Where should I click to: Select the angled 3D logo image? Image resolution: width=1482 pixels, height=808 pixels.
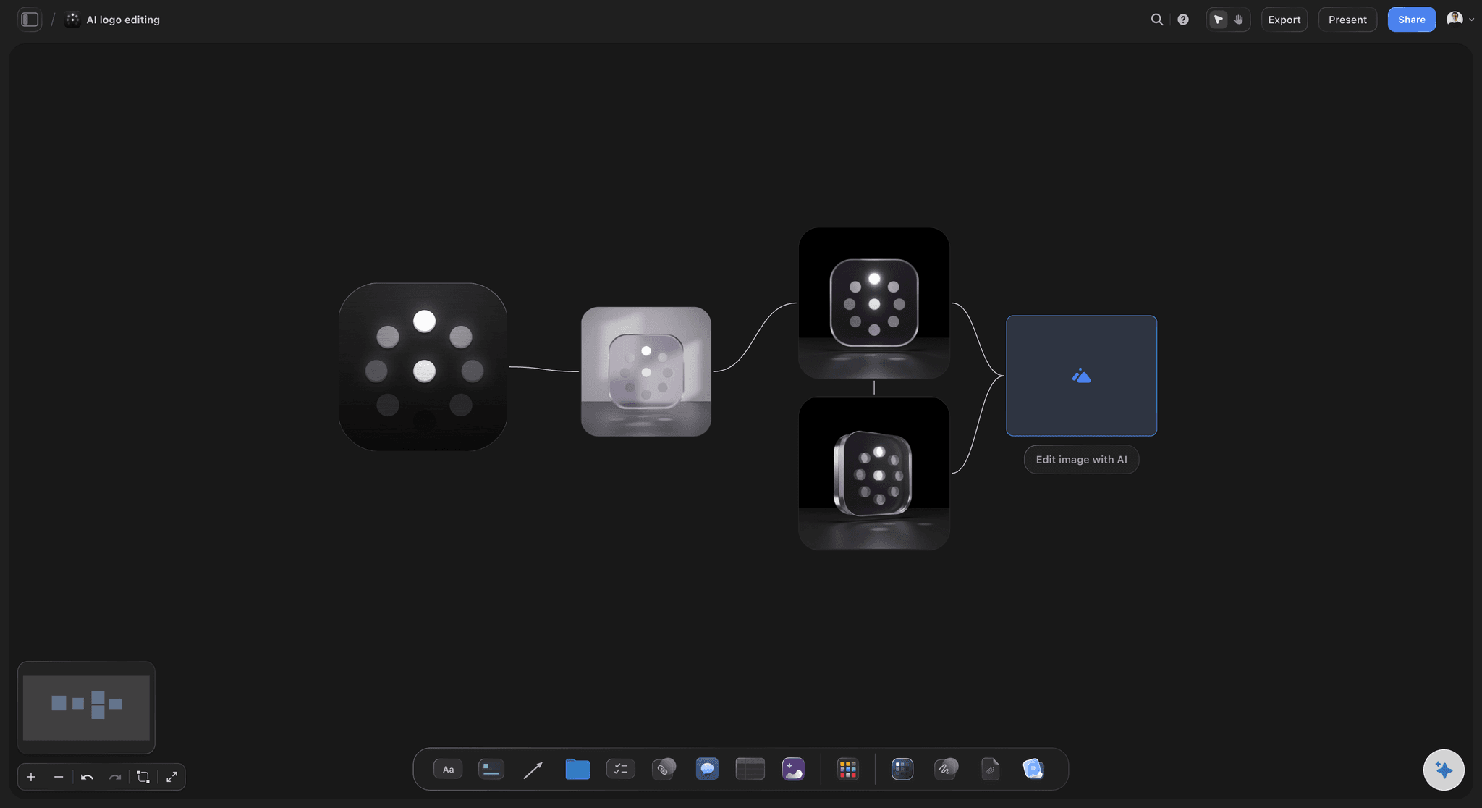click(x=873, y=474)
